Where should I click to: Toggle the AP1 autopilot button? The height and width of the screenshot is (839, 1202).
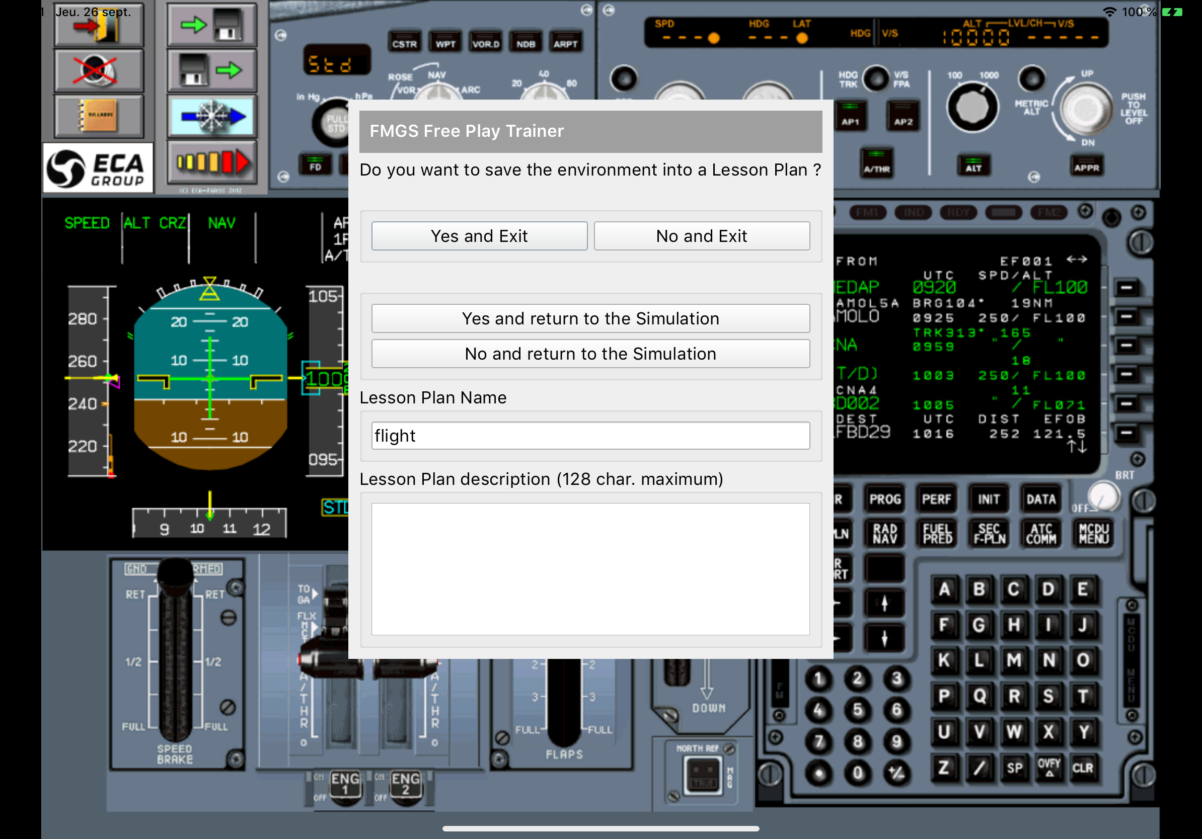click(x=850, y=116)
